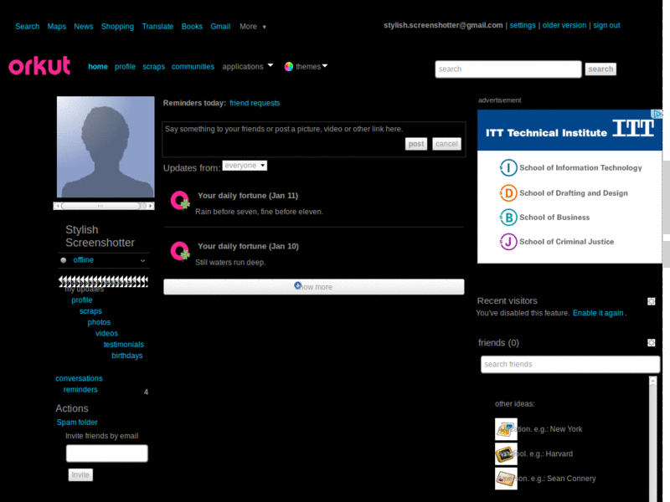The width and height of the screenshot is (670, 502).
Task: Click the profile photo horizontal scrollbar
Action: tap(103, 206)
